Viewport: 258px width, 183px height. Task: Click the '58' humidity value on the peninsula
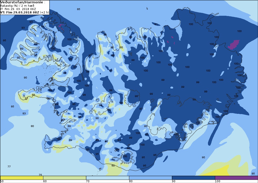coord(33,95)
